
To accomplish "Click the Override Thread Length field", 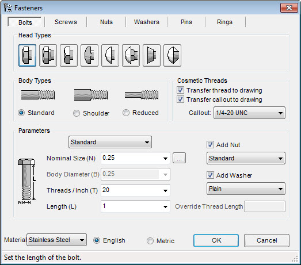I will point(265,206).
